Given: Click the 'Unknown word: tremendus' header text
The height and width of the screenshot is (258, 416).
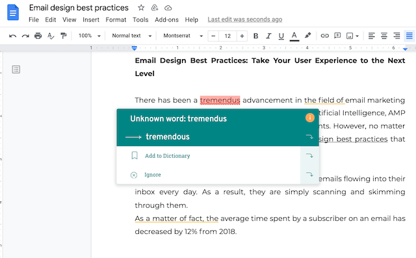Looking at the screenshot, I should [178, 118].
